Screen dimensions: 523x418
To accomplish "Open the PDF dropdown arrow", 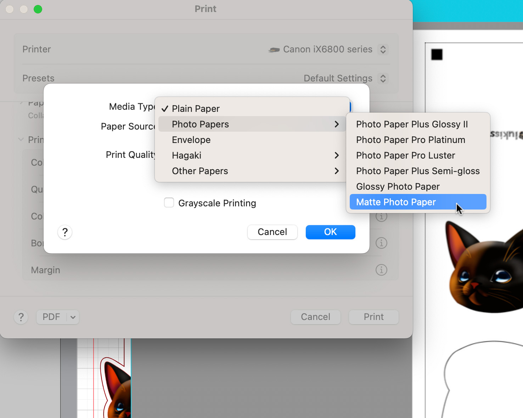I will tap(73, 317).
